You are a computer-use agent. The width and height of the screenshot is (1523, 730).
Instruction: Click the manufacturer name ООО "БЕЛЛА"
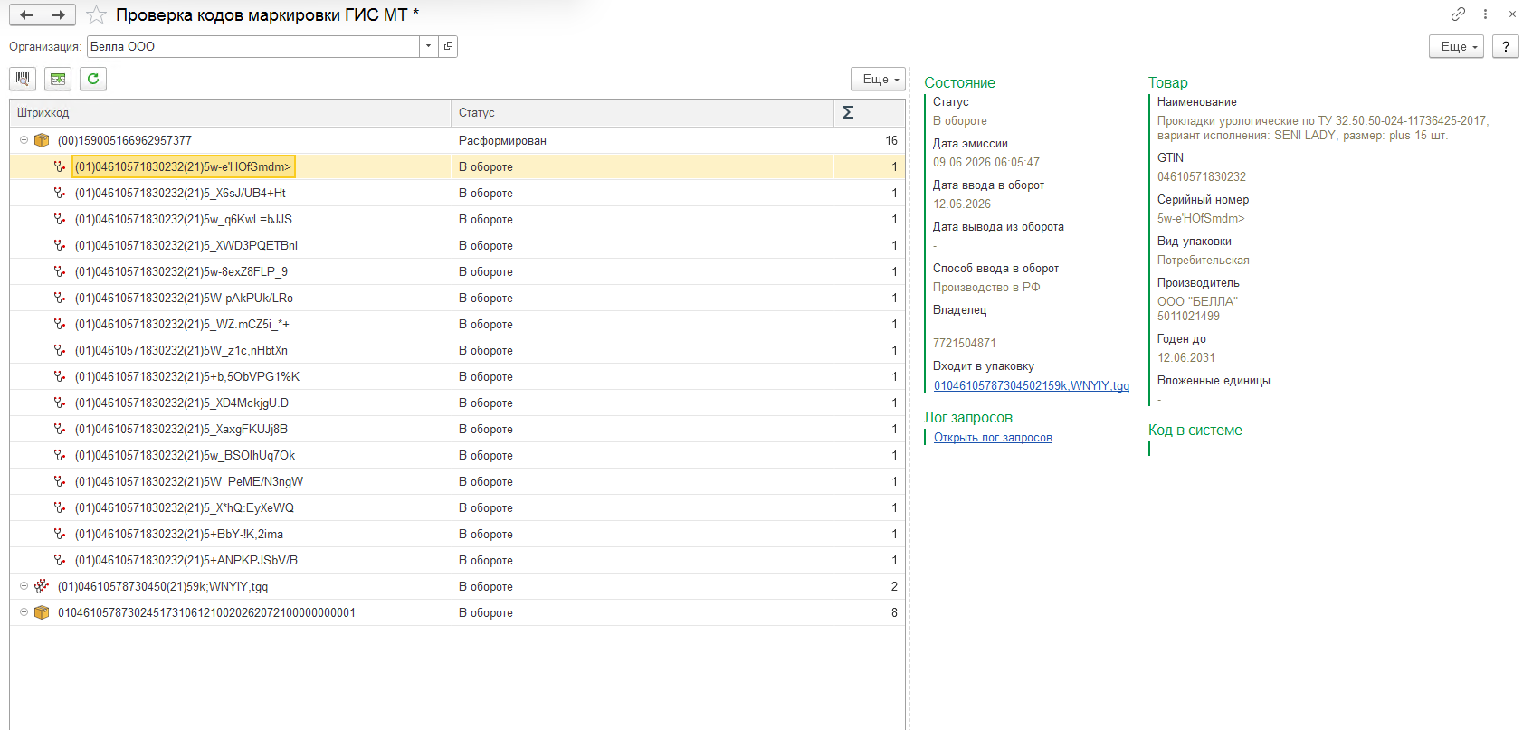coord(1197,301)
